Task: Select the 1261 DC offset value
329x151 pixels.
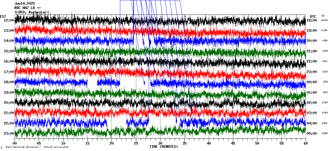Action: pos(325,123)
